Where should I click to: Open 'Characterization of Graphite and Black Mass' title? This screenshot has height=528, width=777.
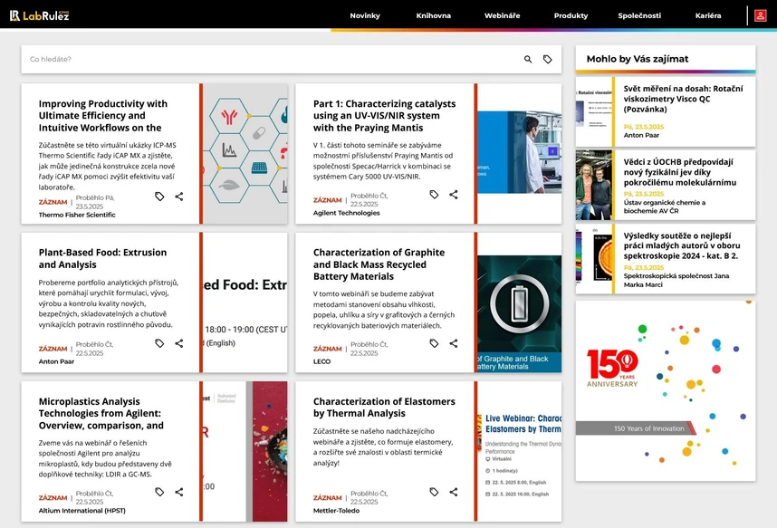pyautogui.click(x=379, y=264)
